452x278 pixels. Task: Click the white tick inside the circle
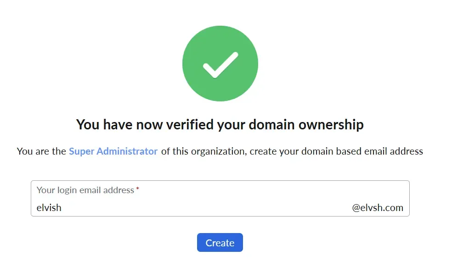[220, 65]
